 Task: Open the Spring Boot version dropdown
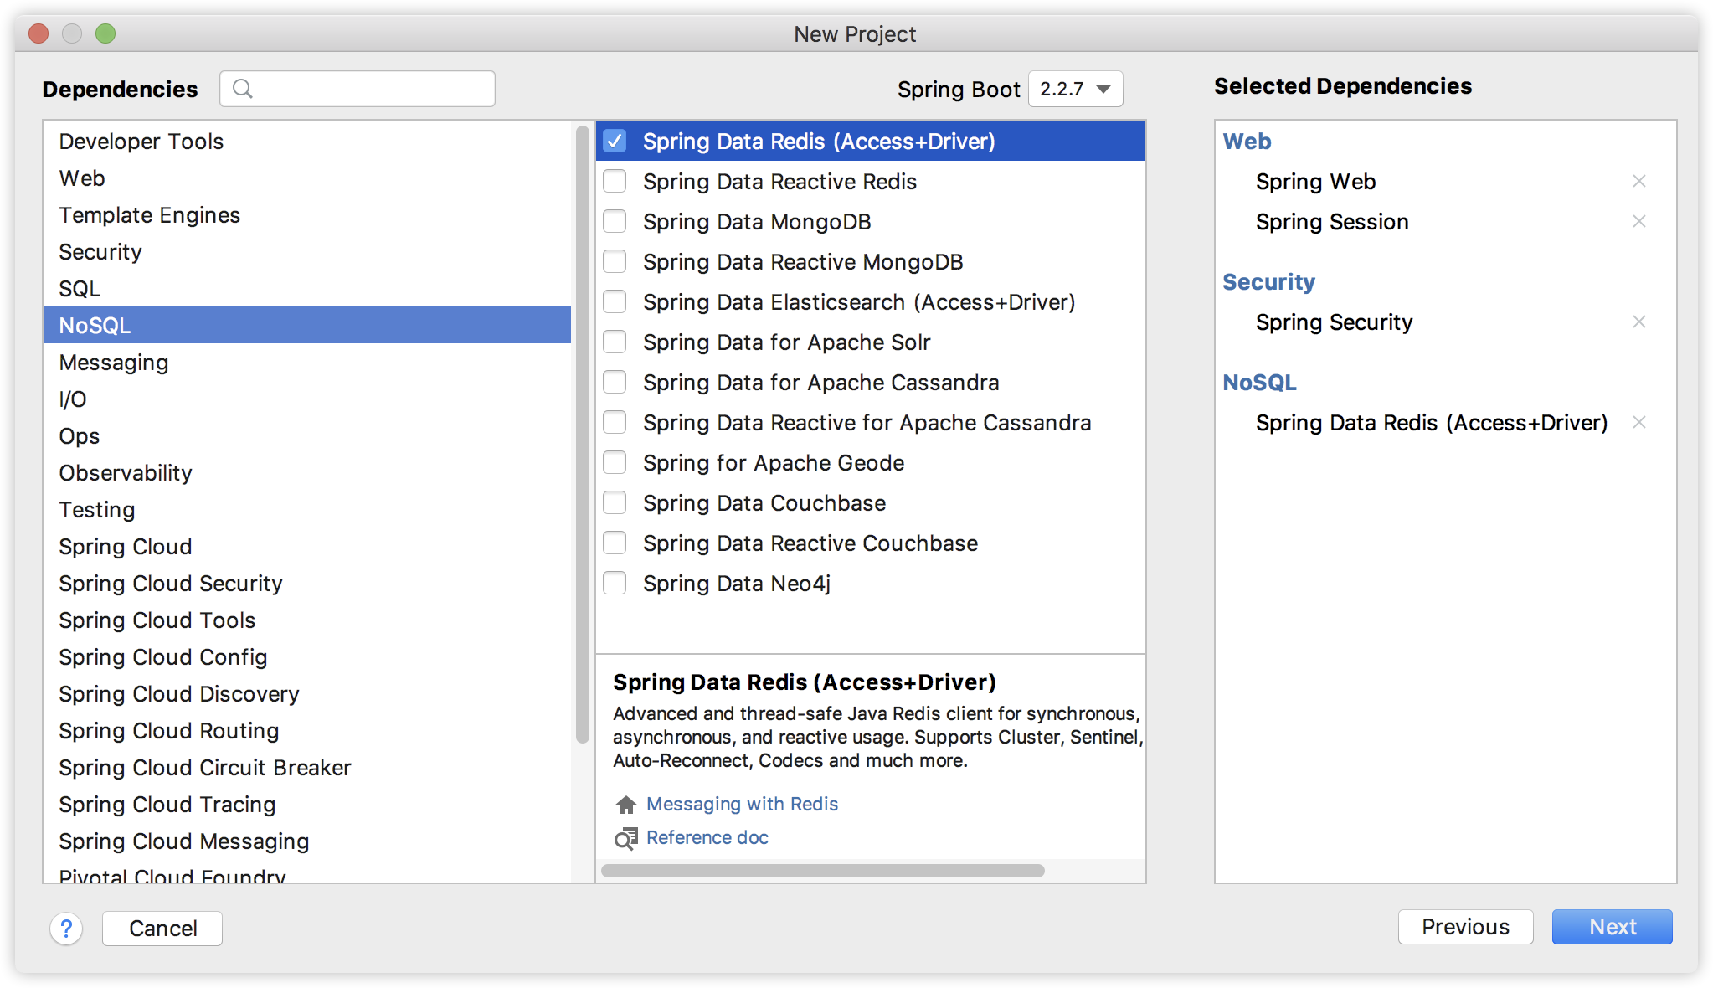(x=1075, y=89)
